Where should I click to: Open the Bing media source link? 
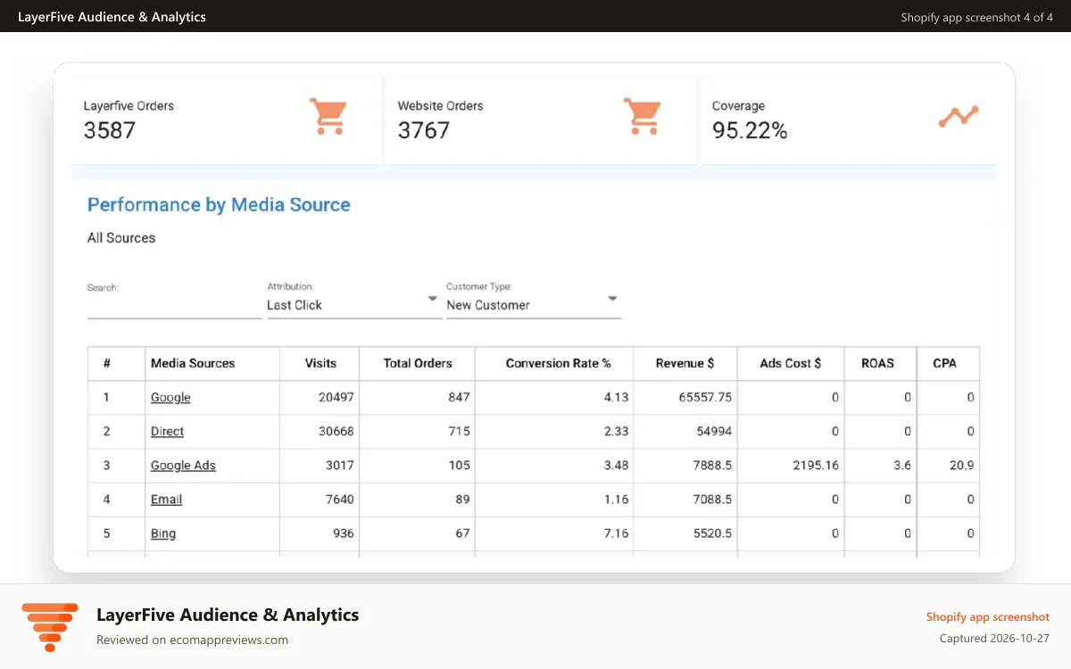click(163, 533)
